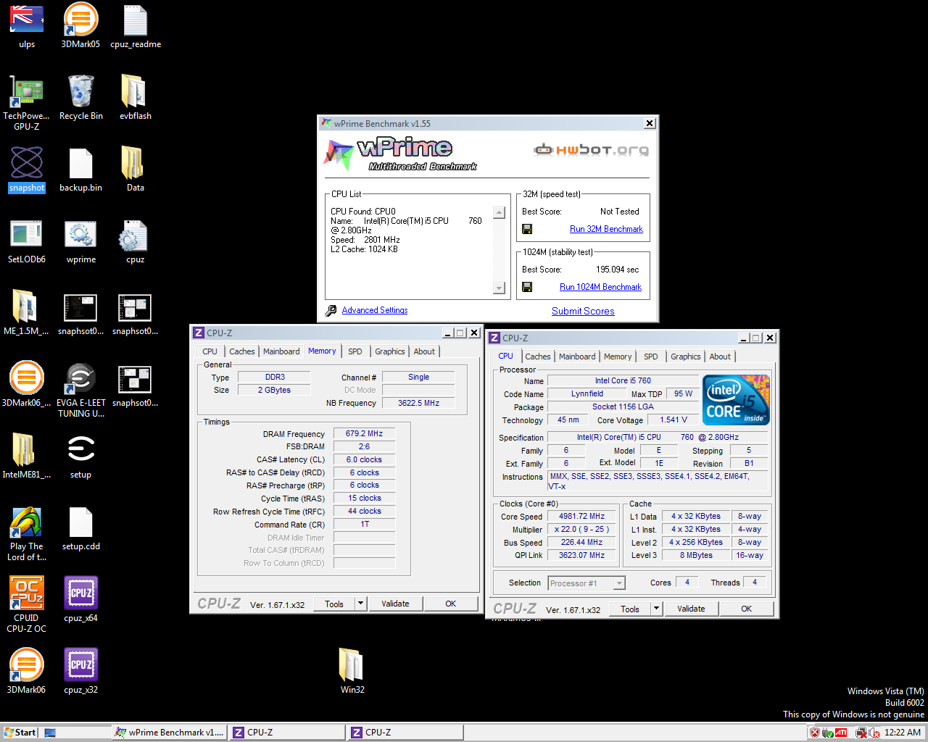Open the Win32 folder on desktop

pyautogui.click(x=352, y=672)
